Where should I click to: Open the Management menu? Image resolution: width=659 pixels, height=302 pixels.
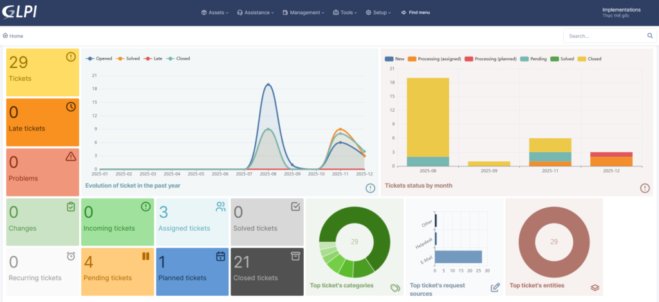(302, 12)
